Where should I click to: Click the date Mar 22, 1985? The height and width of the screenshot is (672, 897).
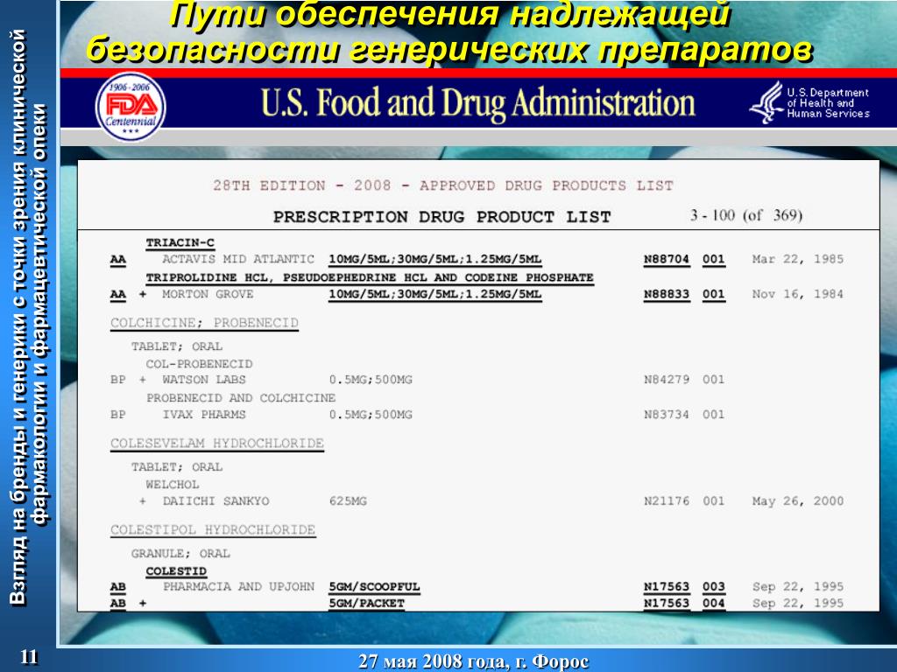pyautogui.click(x=797, y=259)
